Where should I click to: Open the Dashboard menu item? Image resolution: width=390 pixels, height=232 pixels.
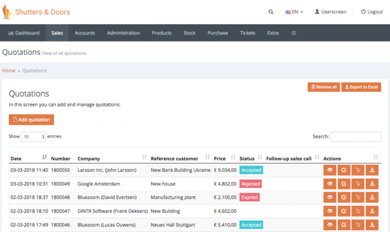pos(24,33)
